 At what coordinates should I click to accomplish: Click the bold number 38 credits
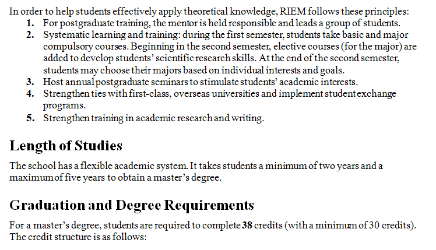click(x=247, y=225)
